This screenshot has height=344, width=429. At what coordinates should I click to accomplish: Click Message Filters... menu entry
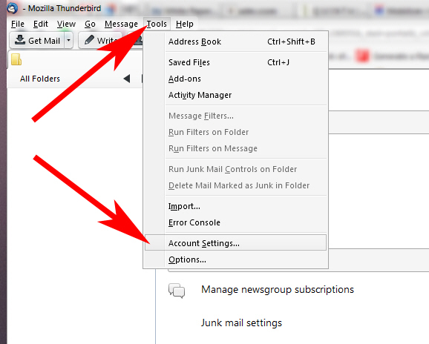tap(235, 116)
